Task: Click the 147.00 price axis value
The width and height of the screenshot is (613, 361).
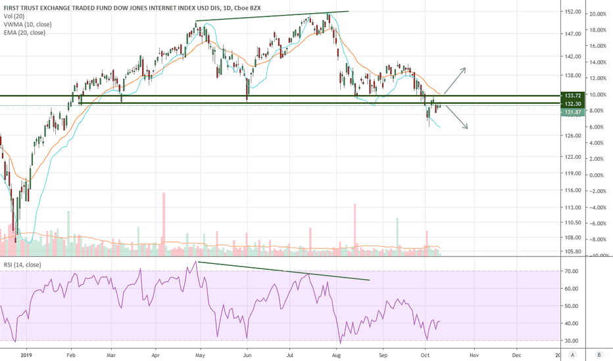Action: point(573,34)
